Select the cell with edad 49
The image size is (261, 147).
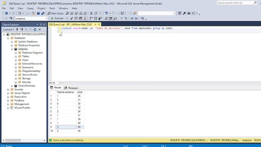(x=80, y=131)
